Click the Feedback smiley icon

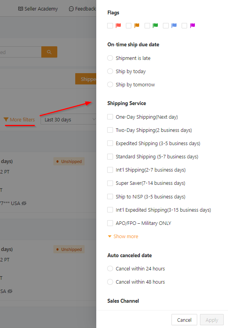(x=71, y=9)
